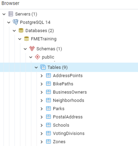Click the Browser panel title
This screenshot has height=146, width=138.
10,3
